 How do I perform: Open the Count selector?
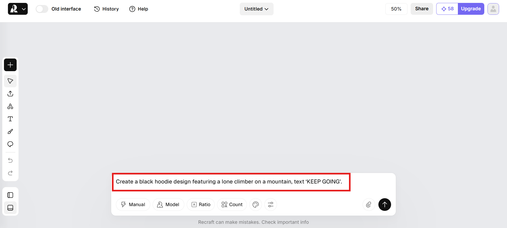coord(232,205)
